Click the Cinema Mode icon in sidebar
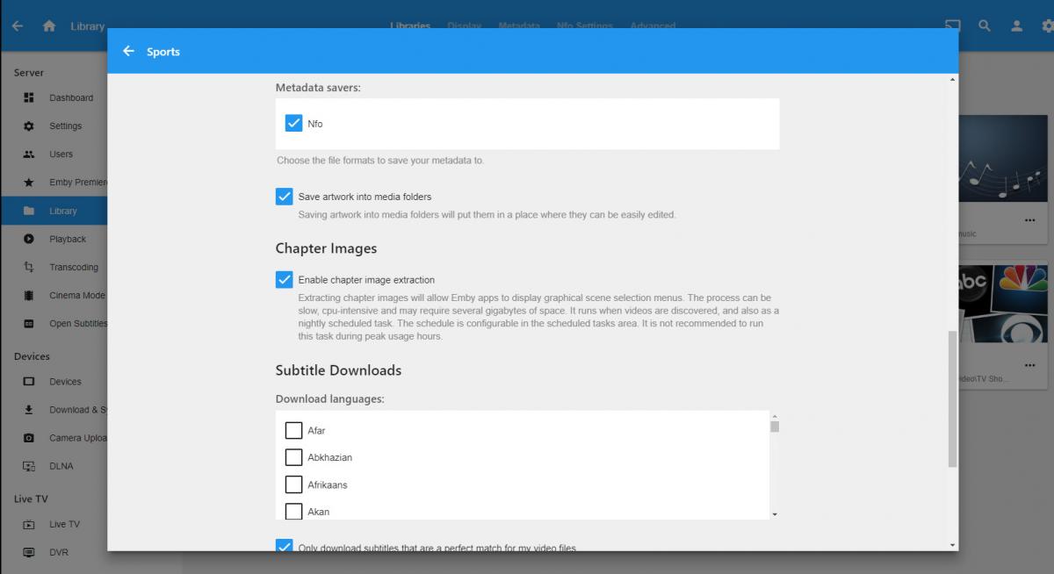Screen dimensions: 1054x574 point(29,295)
